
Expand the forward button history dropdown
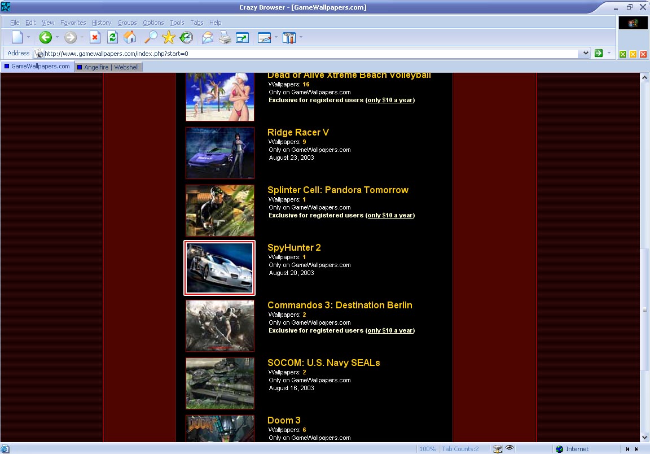point(82,37)
